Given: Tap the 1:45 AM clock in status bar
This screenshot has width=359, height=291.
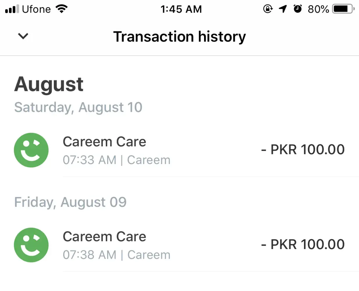Looking at the screenshot, I should pos(181,9).
